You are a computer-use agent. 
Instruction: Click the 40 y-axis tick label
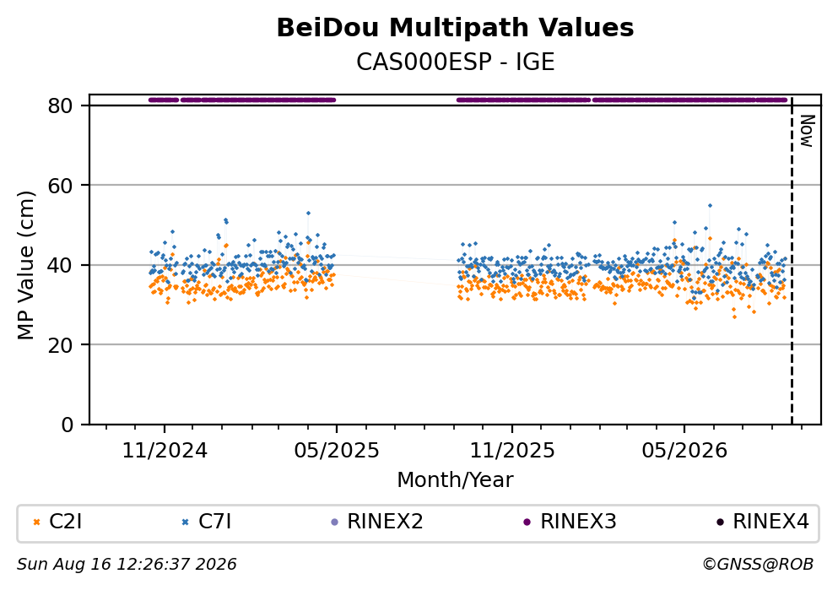[61, 266]
